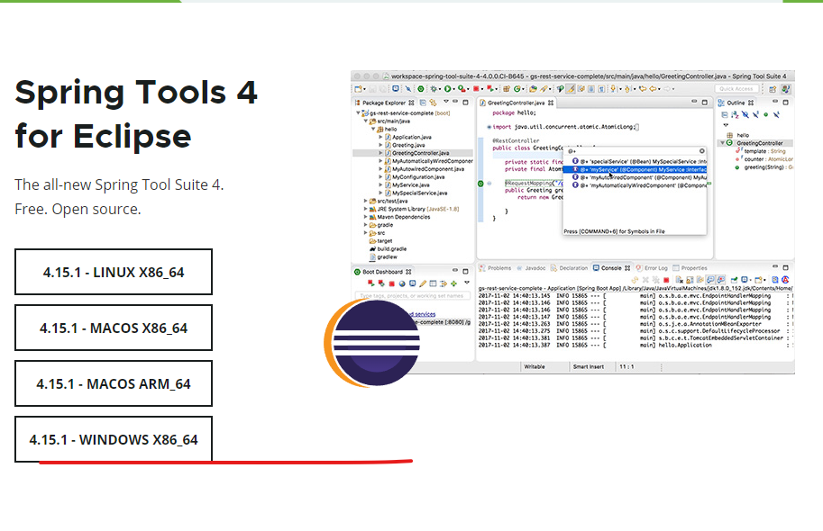Click the 'Free. Open source.' text
The height and width of the screenshot is (531, 823).
click(x=78, y=209)
